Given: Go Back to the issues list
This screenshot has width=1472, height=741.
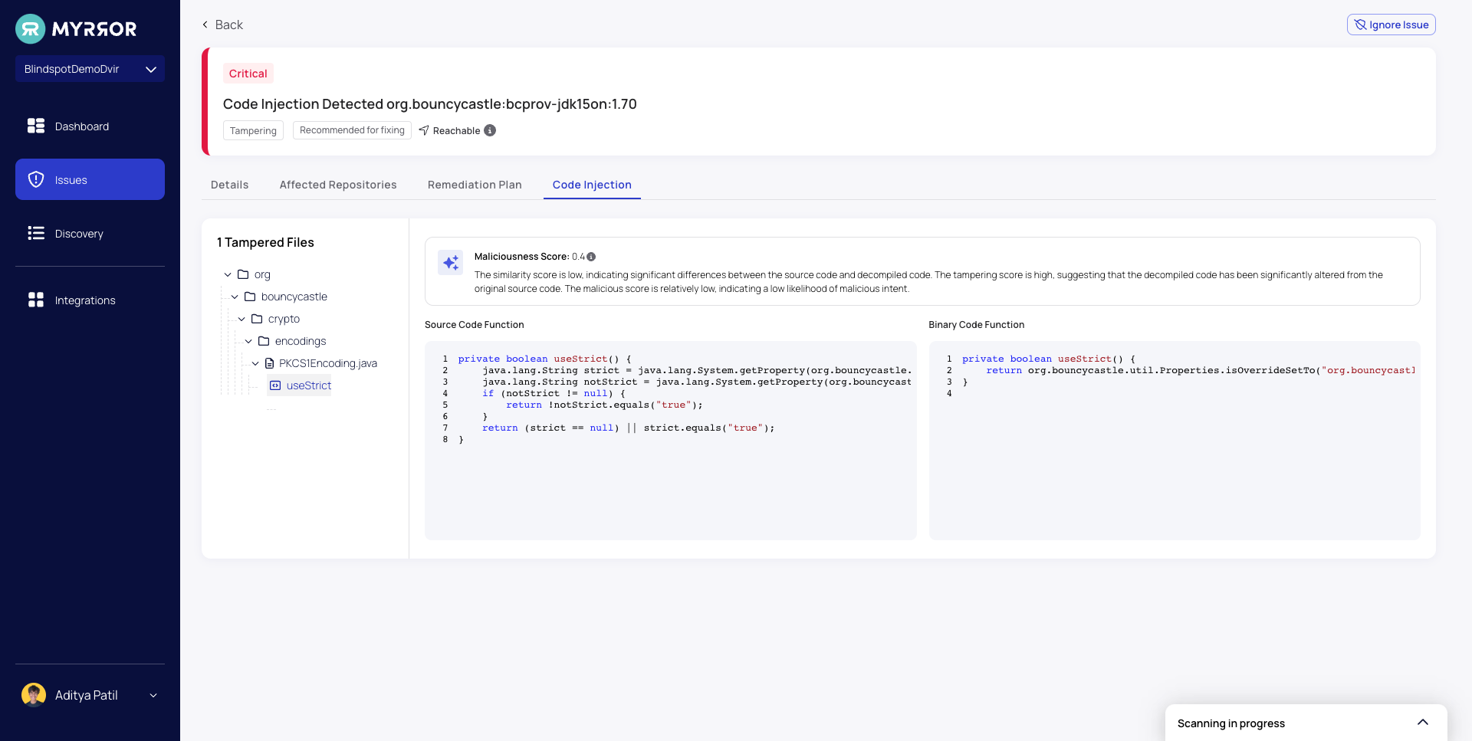Looking at the screenshot, I should click(x=222, y=25).
